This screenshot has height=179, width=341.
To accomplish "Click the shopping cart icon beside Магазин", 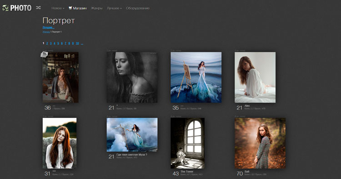I will tap(70, 8).
